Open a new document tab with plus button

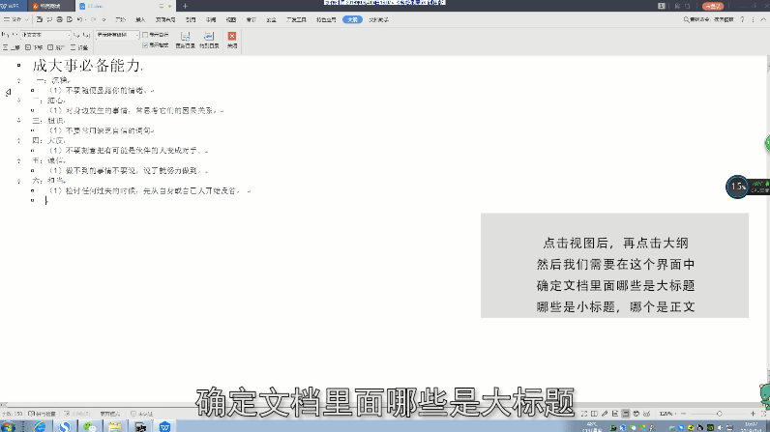[185, 6]
